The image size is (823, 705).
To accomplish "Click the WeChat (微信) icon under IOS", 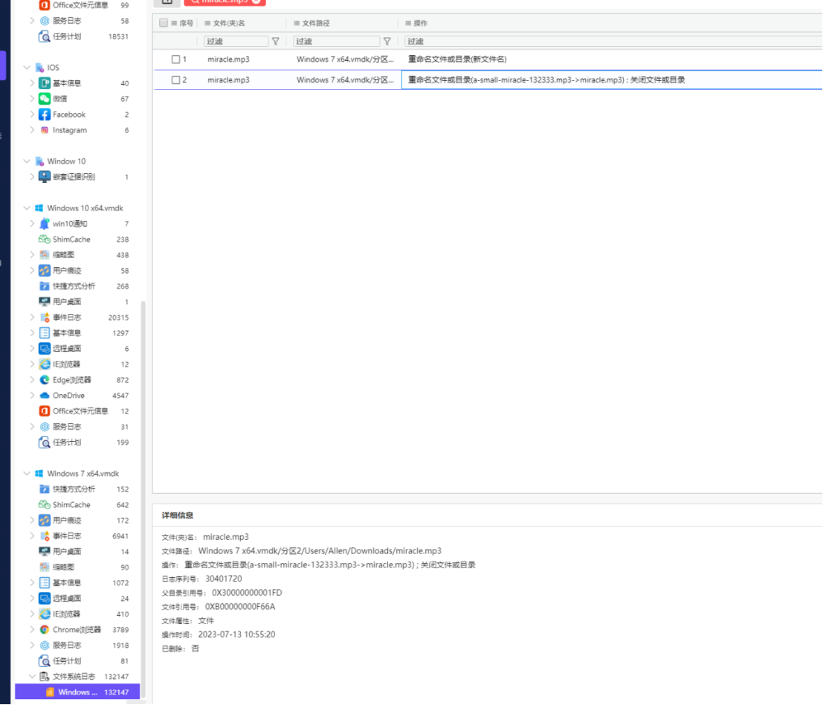I will click(45, 99).
